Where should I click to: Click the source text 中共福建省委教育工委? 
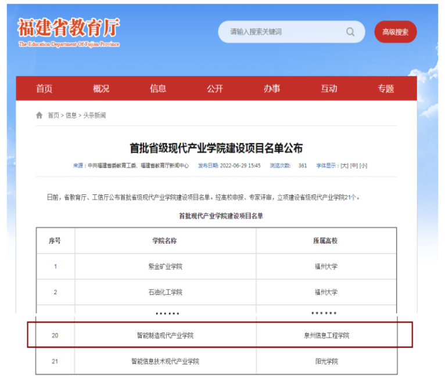[x=112, y=165]
